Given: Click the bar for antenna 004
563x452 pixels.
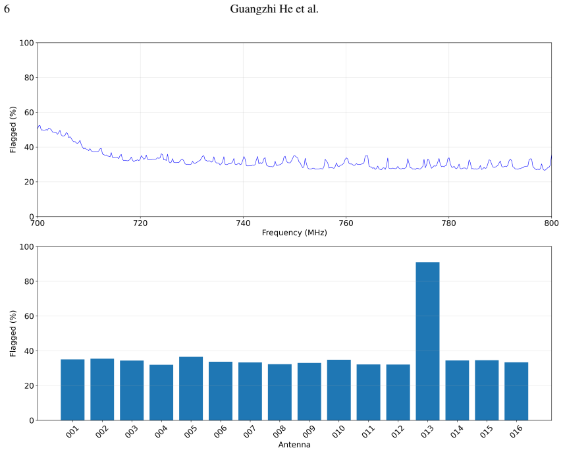Looking at the screenshot, I should point(161,392).
